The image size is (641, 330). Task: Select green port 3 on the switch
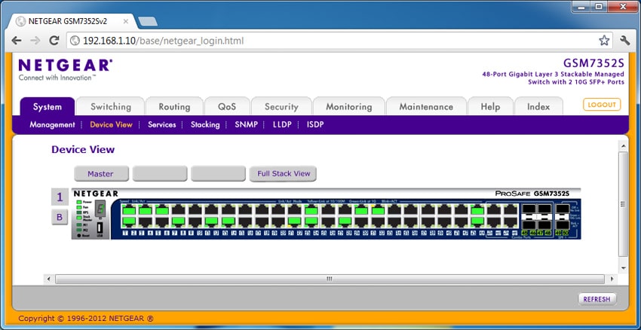[x=146, y=211]
